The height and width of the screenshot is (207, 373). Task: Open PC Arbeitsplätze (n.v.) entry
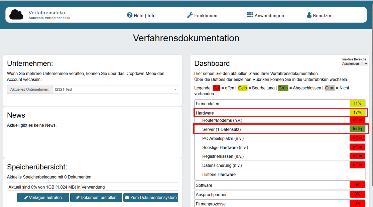(x=283, y=138)
